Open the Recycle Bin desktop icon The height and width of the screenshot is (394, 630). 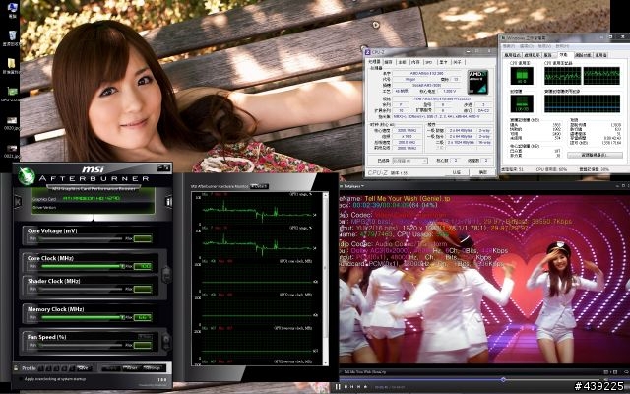tap(12, 37)
